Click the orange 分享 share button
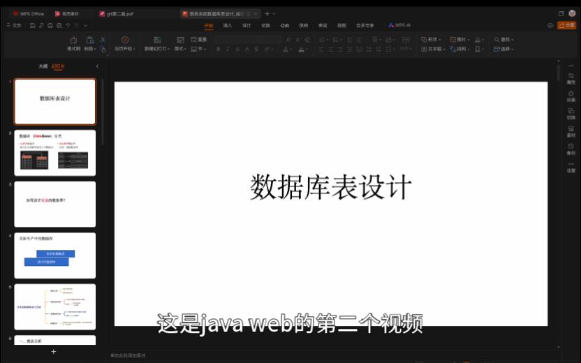 coord(566,25)
